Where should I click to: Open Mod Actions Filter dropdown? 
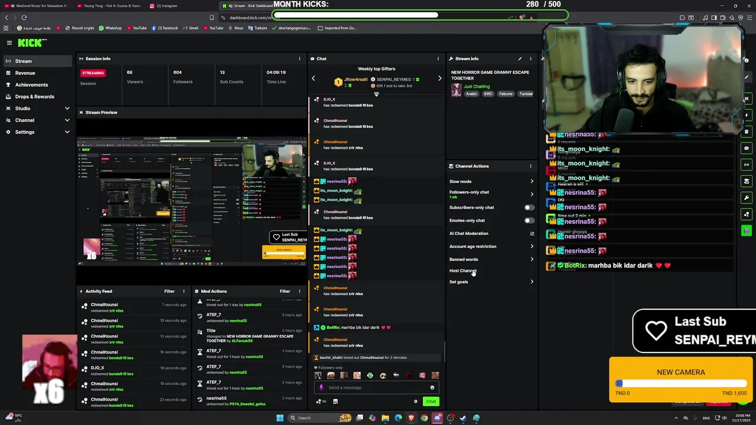[285, 291]
